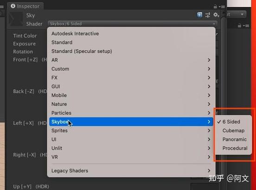Screen dimensions: 256x190
Task: Click the Up [+Y] (HDR) texture label
Action: tap(31, 187)
